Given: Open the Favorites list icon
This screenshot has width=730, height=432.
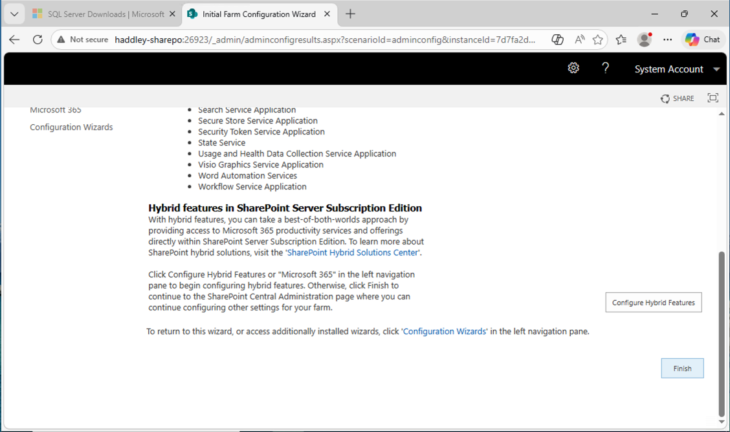Looking at the screenshot, I should [621, 39].
